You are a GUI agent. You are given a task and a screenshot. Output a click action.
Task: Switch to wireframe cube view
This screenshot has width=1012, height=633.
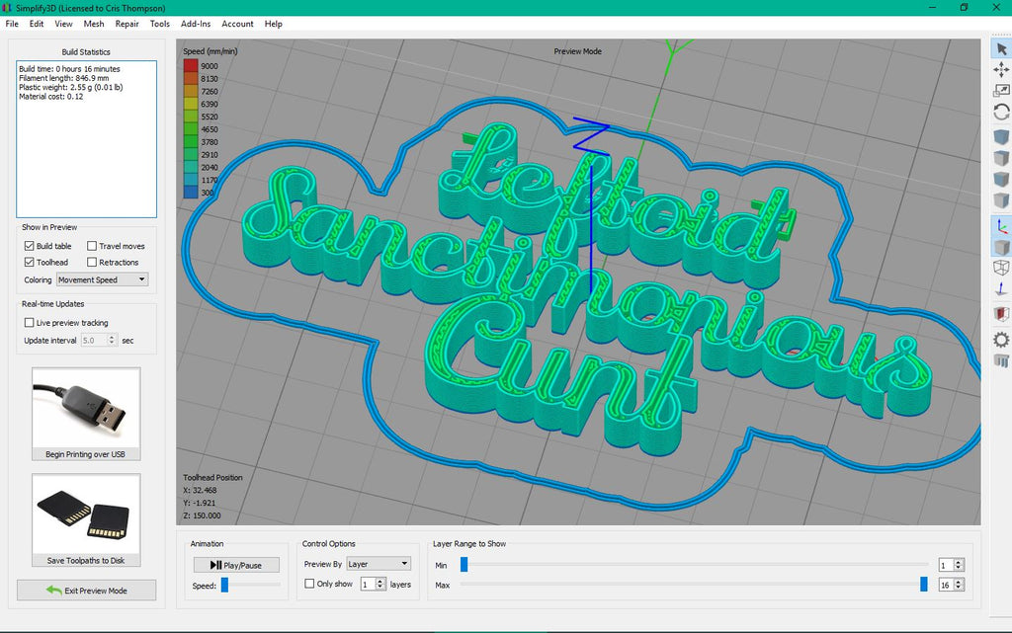[x=1000, y=268]
